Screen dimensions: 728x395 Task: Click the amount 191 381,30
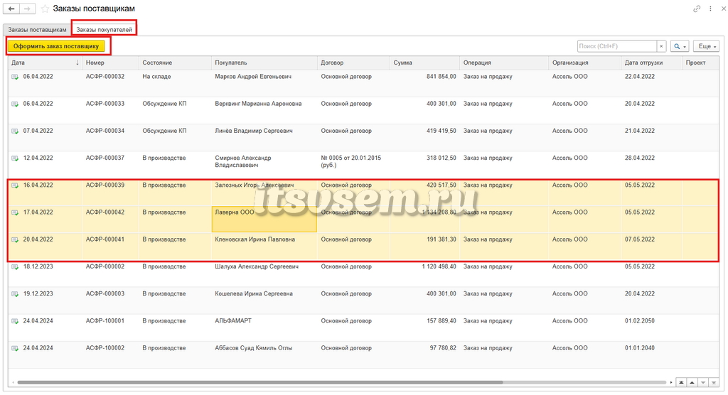tap(441, 239)
